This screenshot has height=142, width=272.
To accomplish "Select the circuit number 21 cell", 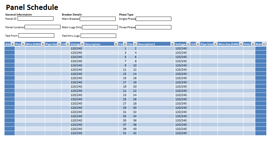I will (x=123, y=91).
